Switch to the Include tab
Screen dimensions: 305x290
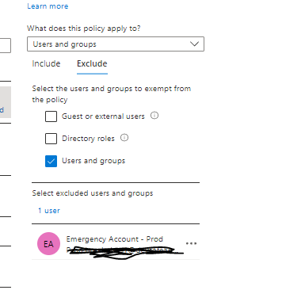46,63
